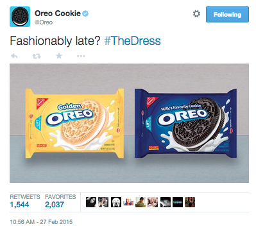Image resolution: width=256 pixels, height=231 pixels.
Task: Open the Oreo Cookie profile name
Action: point(58,13)
